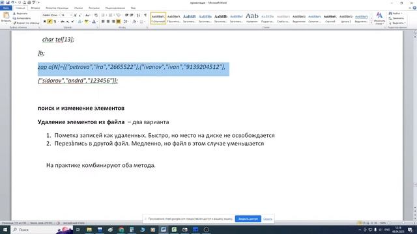Click the sort icon in the paragraph group
417x234 pixels.
[138, 15]
